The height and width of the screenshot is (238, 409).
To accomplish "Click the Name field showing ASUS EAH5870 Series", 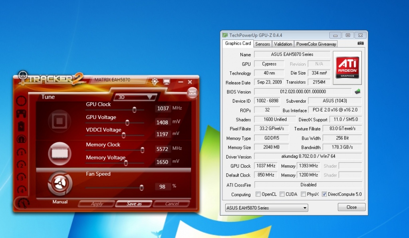I will 292,54.
